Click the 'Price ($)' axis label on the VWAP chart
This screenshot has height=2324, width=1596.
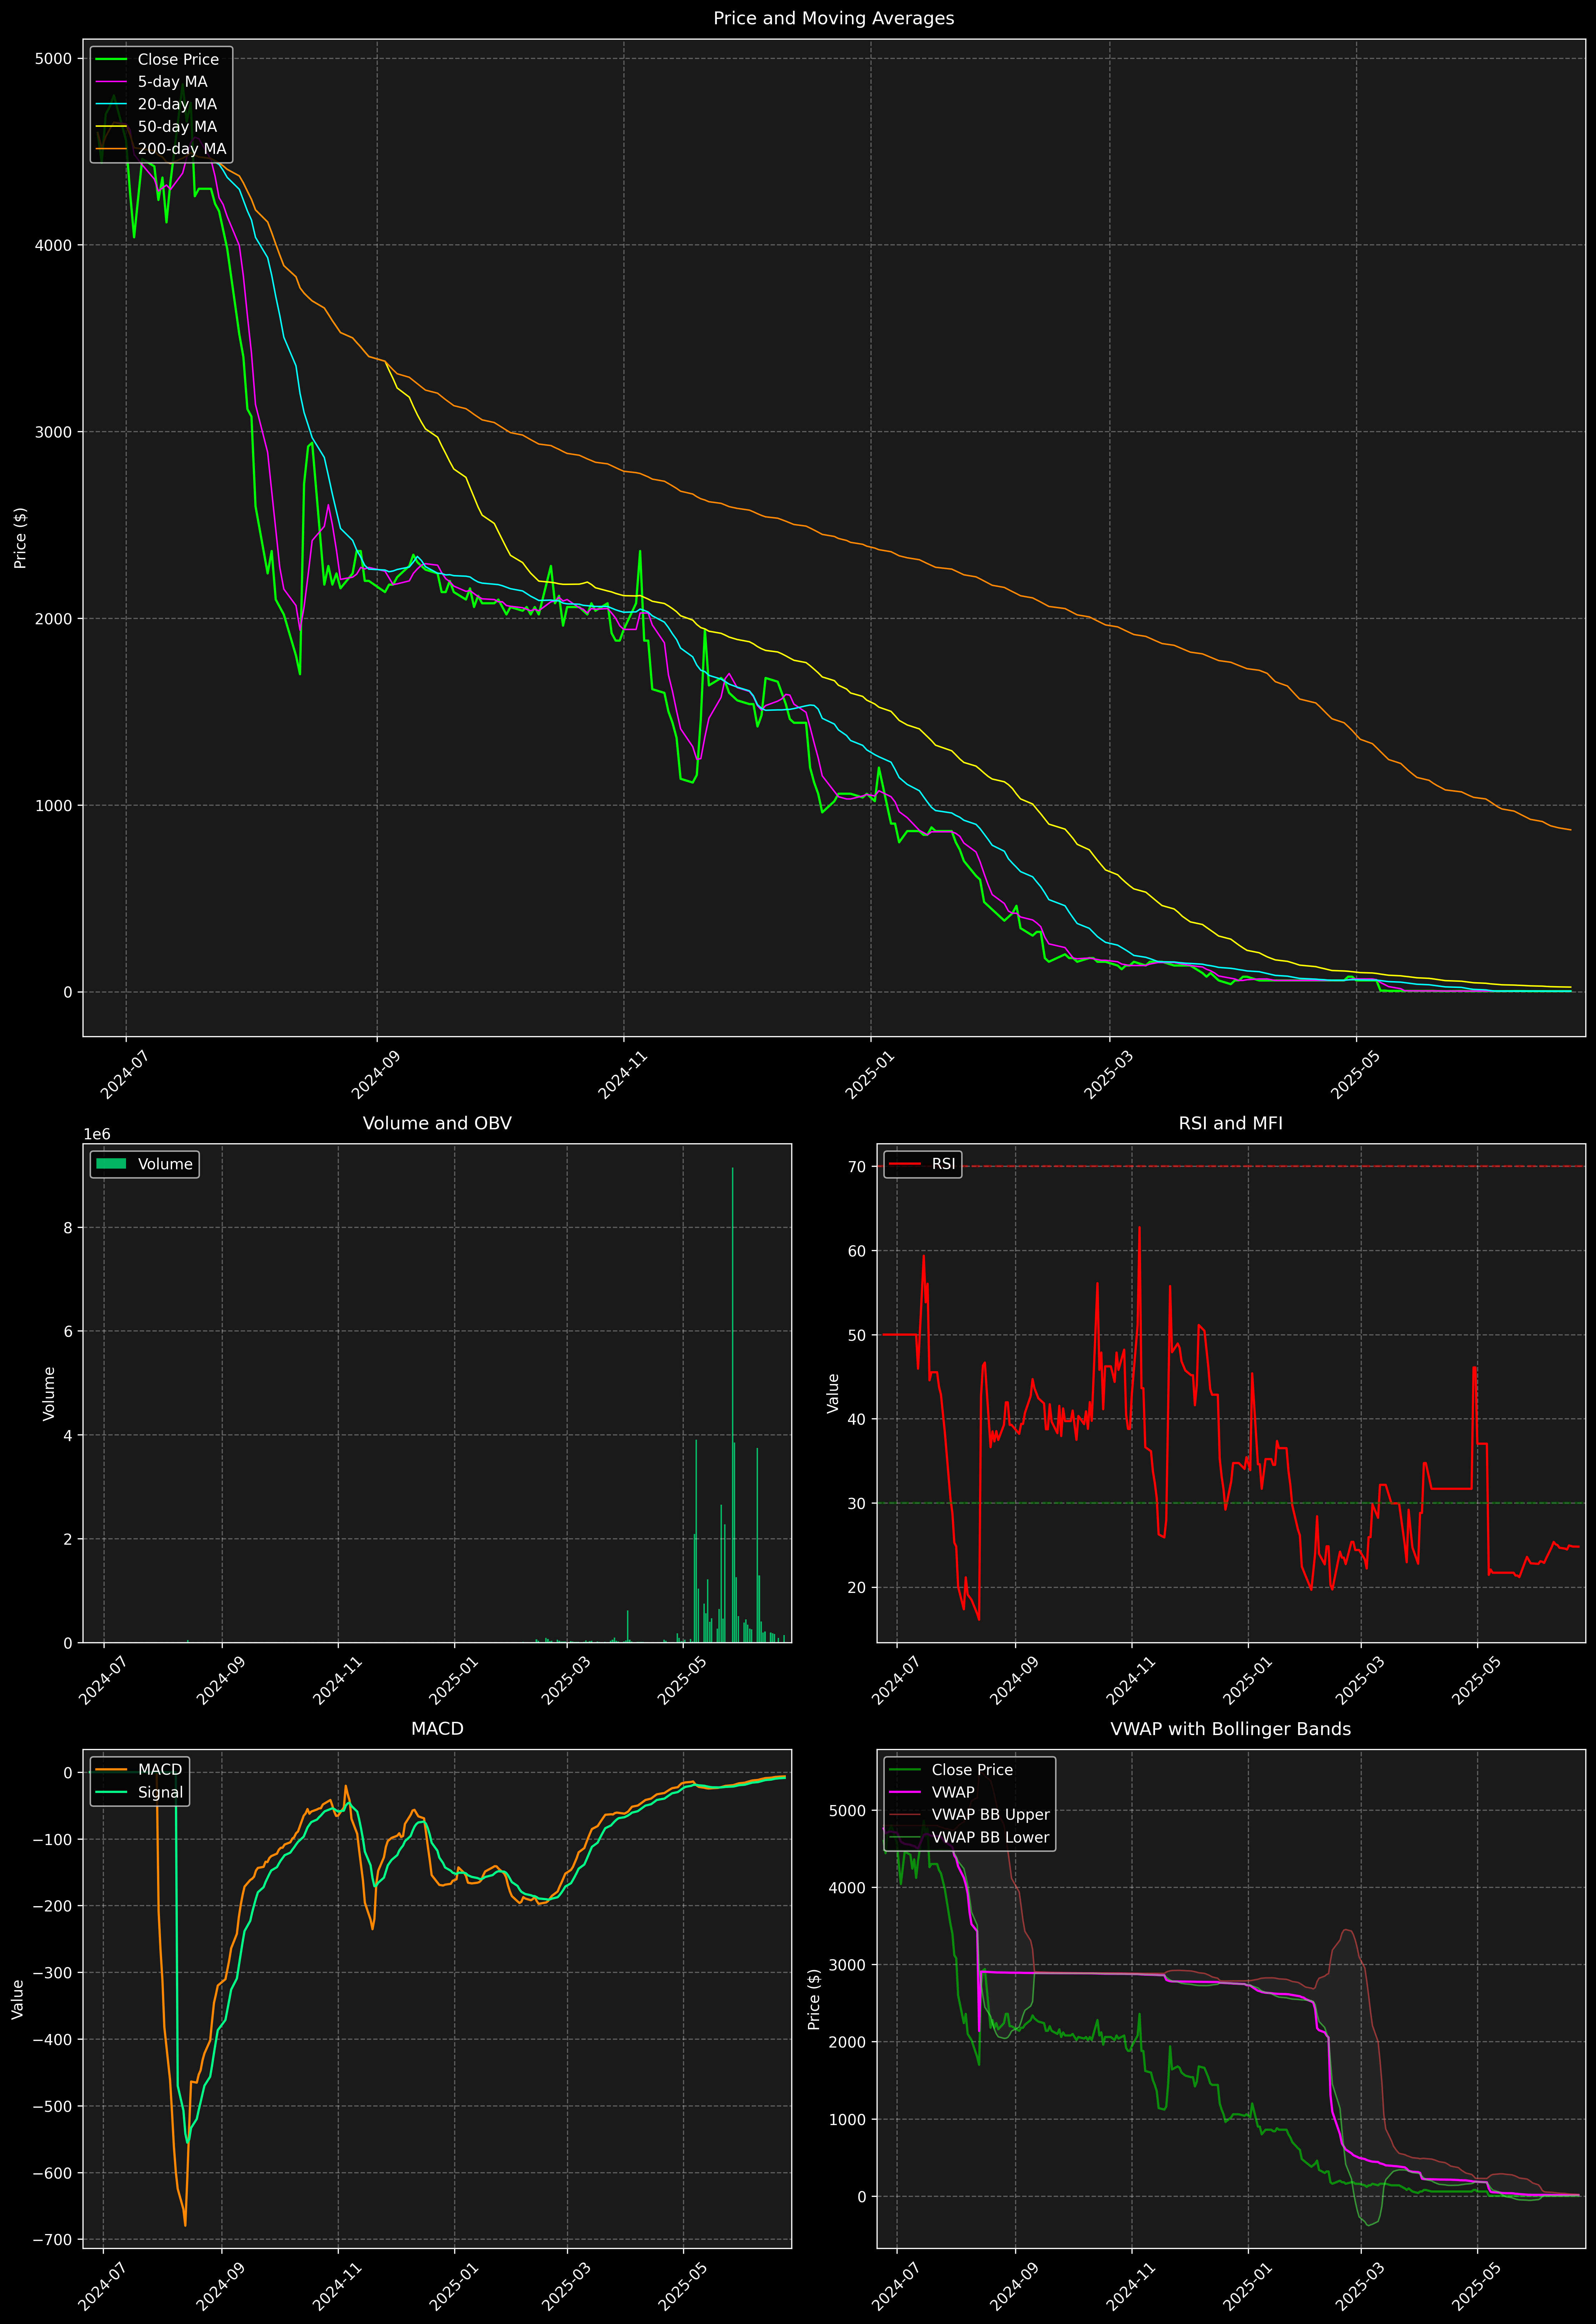[814, 1999]
